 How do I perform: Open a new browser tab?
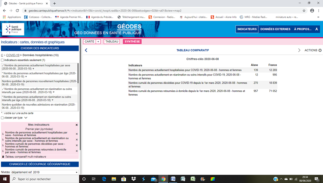point(55,3)
